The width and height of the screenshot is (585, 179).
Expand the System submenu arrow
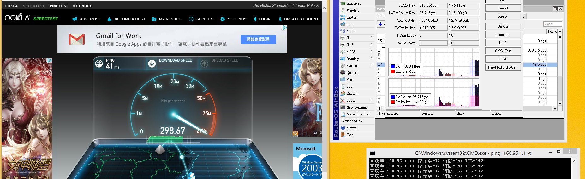371,65
